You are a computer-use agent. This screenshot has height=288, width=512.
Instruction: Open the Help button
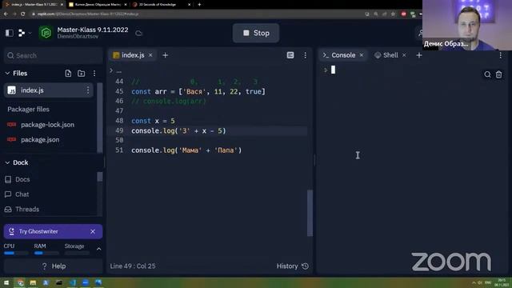point(54,266)
